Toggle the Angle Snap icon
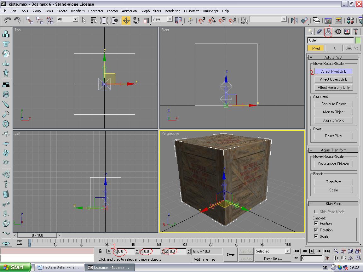363x272 pixels. click(x=212, y=20)
